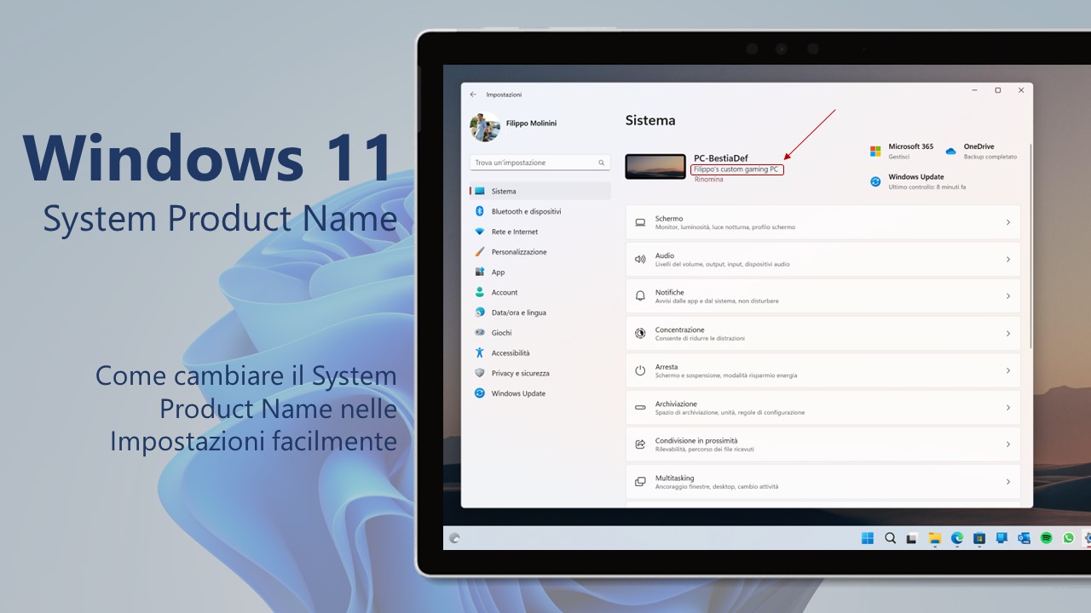Open Outlook from taskbar
Image resolution: width=1091 pixels, height=613 pixels.
(x=1024, y=538)
